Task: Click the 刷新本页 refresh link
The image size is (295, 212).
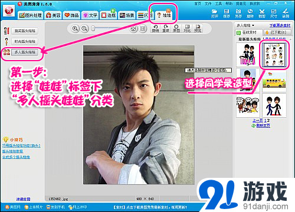Action: click(263, 125)
